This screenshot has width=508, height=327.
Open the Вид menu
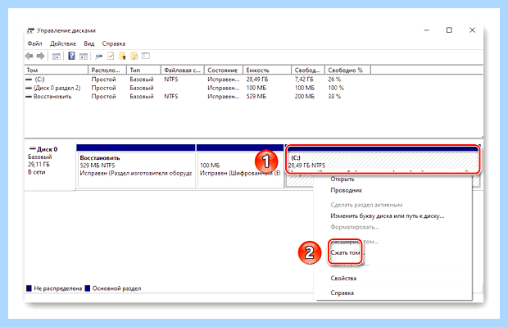coord(89,43)
